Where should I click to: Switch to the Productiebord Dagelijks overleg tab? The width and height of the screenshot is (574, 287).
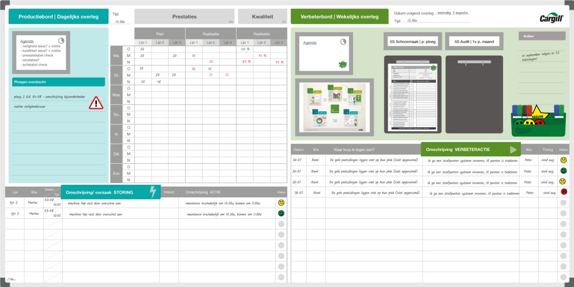(58, 16)
